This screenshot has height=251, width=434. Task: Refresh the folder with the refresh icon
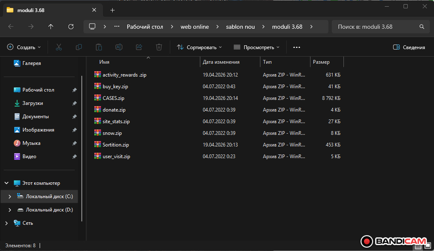[69, 27]
